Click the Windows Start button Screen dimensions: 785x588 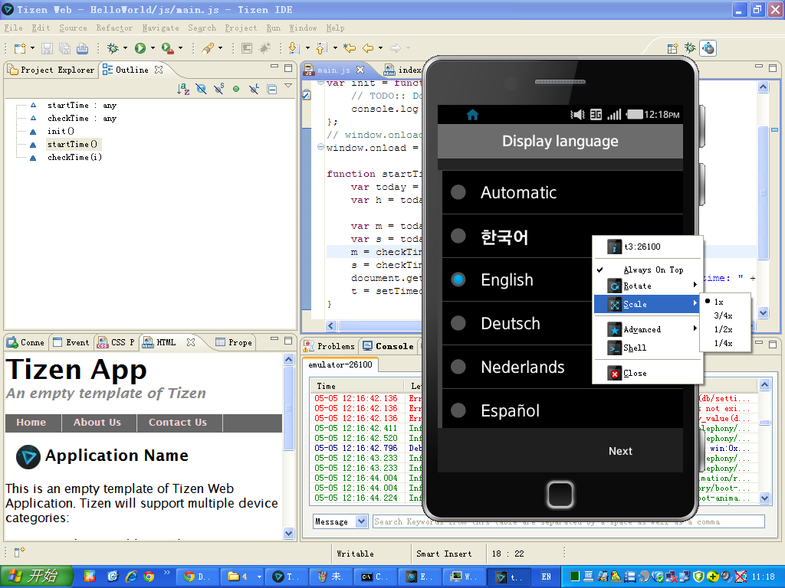[x=36, y=577]
